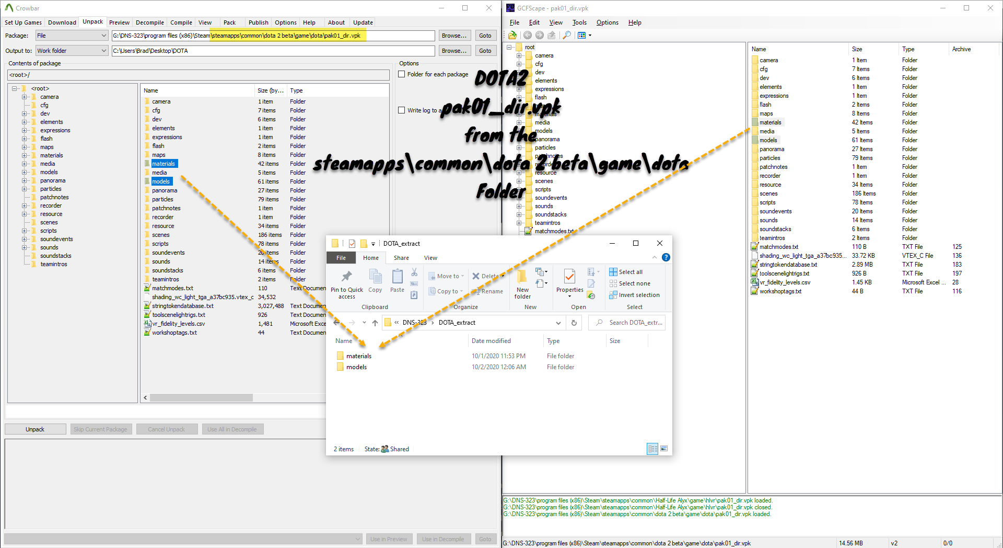Image resolution: width=1003 pixels, height=548 pixels.
Task: Click the Cut scissors icon in Explorer ribbon
Action: pos(414,272)
